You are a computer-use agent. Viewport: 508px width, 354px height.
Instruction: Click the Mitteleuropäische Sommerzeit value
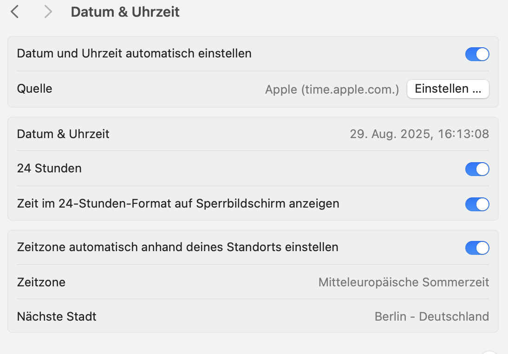404,282
